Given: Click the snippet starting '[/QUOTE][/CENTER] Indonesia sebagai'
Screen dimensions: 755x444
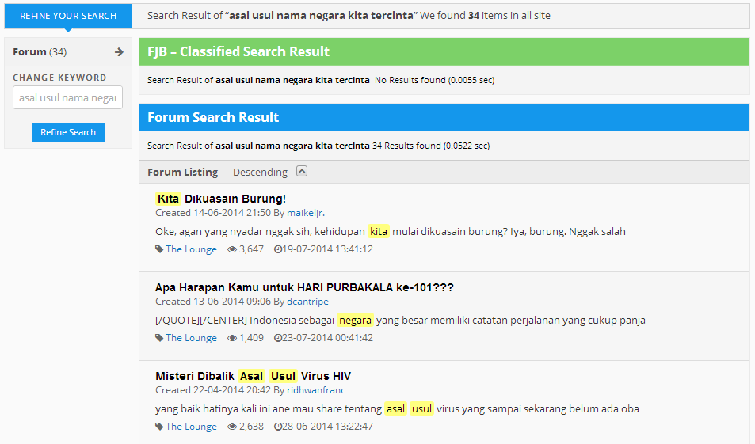Looking at the screenshot, I should [400, 320].
